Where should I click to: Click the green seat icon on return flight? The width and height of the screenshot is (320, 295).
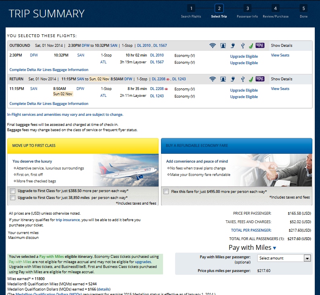(250, 79)
